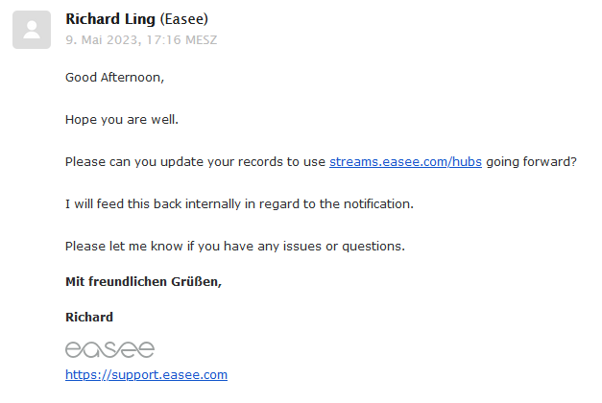Click the bold Richard signature name

89,317
